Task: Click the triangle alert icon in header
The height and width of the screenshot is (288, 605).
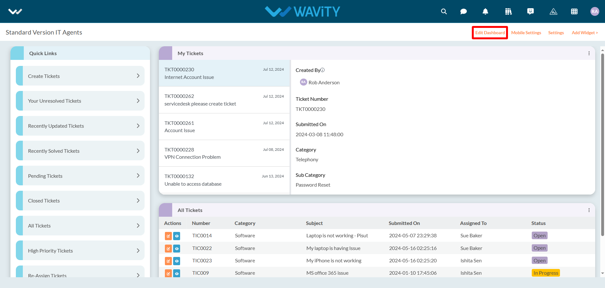Action: point(553,11)
